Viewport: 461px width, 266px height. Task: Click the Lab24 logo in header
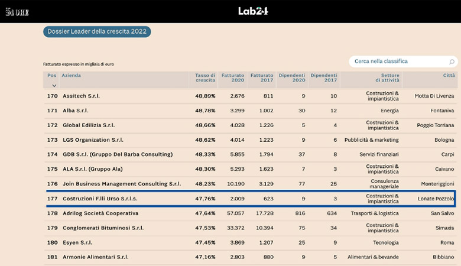click(253, 11)
